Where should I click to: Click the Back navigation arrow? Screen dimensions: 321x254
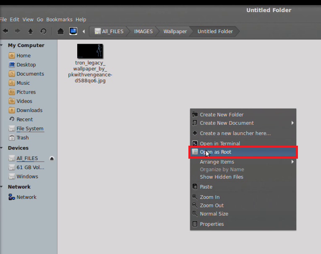(x=5, y=31)
